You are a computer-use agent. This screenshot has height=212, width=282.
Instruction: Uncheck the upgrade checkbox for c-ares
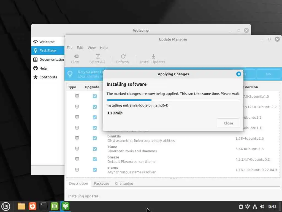coord(95,170)
